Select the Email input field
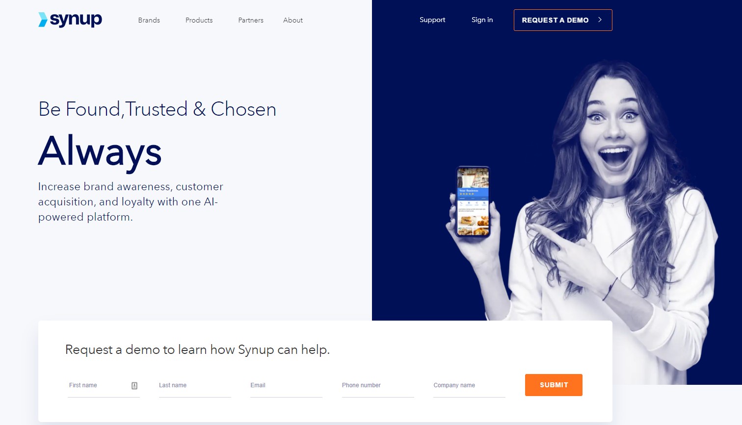Screen dimensions: 742x425 click(286, 386)
